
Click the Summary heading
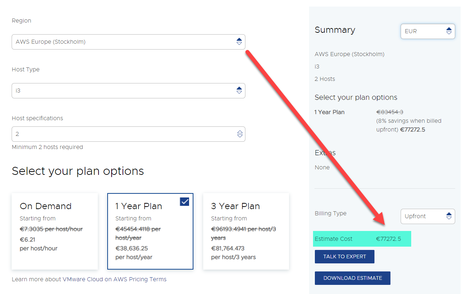(335, 30)
